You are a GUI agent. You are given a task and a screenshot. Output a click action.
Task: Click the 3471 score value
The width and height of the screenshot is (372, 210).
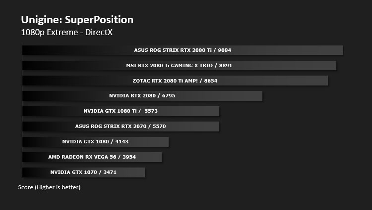click(110, 172)
